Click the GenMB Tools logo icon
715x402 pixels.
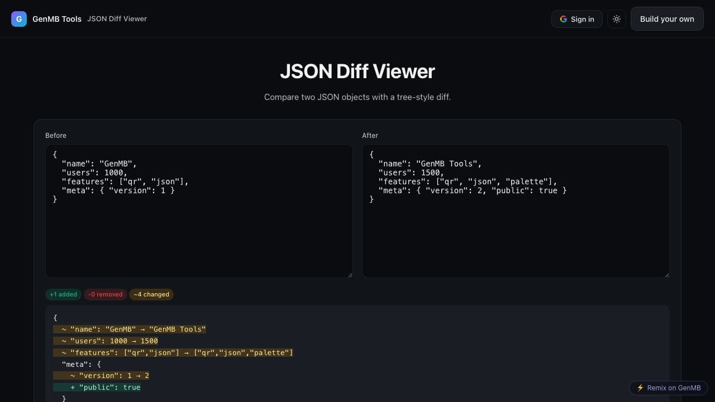pyautogui.click(x=19, y=19)
